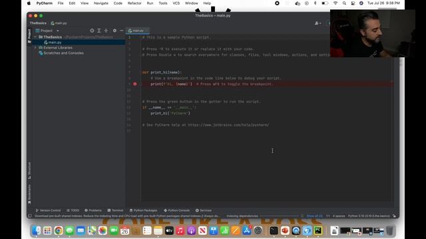Open the File menu
The width and height of the screenshot is (426, 239).
coord(61,3)
